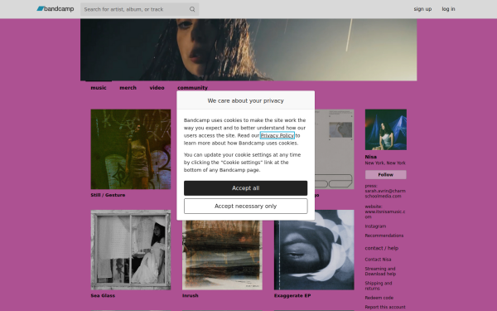Switch to the video tab

157,88
